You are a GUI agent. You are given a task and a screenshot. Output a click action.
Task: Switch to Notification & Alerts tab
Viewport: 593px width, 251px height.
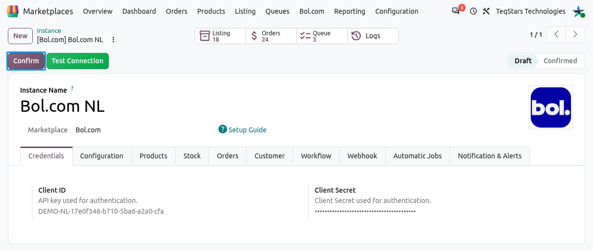(x=490, y=156)
